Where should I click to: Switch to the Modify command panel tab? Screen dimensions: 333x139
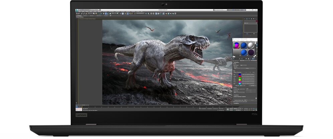point(247,19)
